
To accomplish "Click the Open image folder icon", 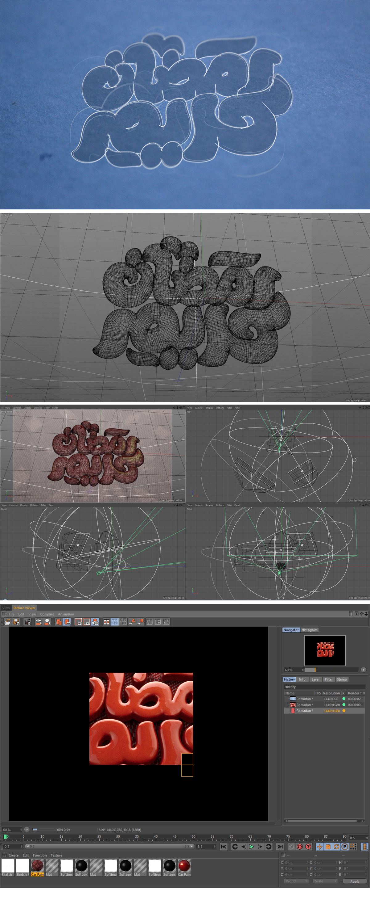I will [7, 621].
